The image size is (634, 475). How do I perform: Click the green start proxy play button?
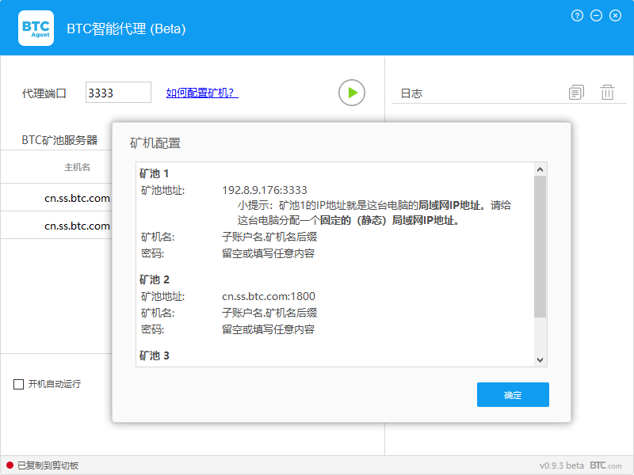pos(352,93)
